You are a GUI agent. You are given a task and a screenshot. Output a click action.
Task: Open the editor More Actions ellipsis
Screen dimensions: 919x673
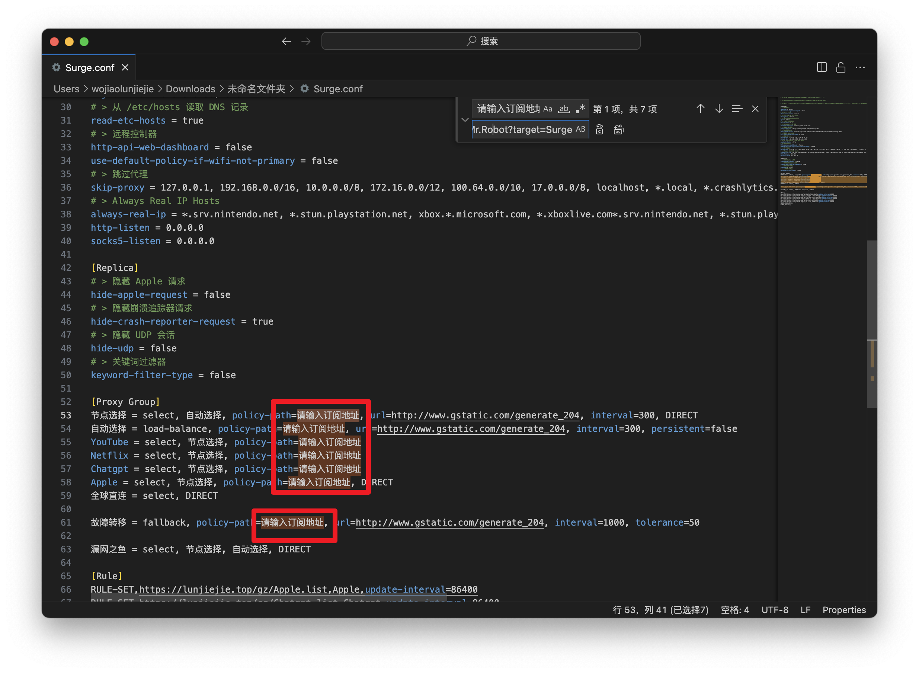pyautogui.click(x=860, y=68)
